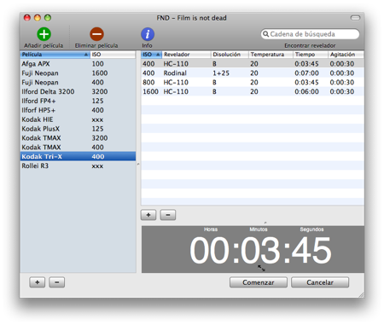Click the splitter handle between the two panes
This screenshot has width=384, height=325.
(138, 164)
